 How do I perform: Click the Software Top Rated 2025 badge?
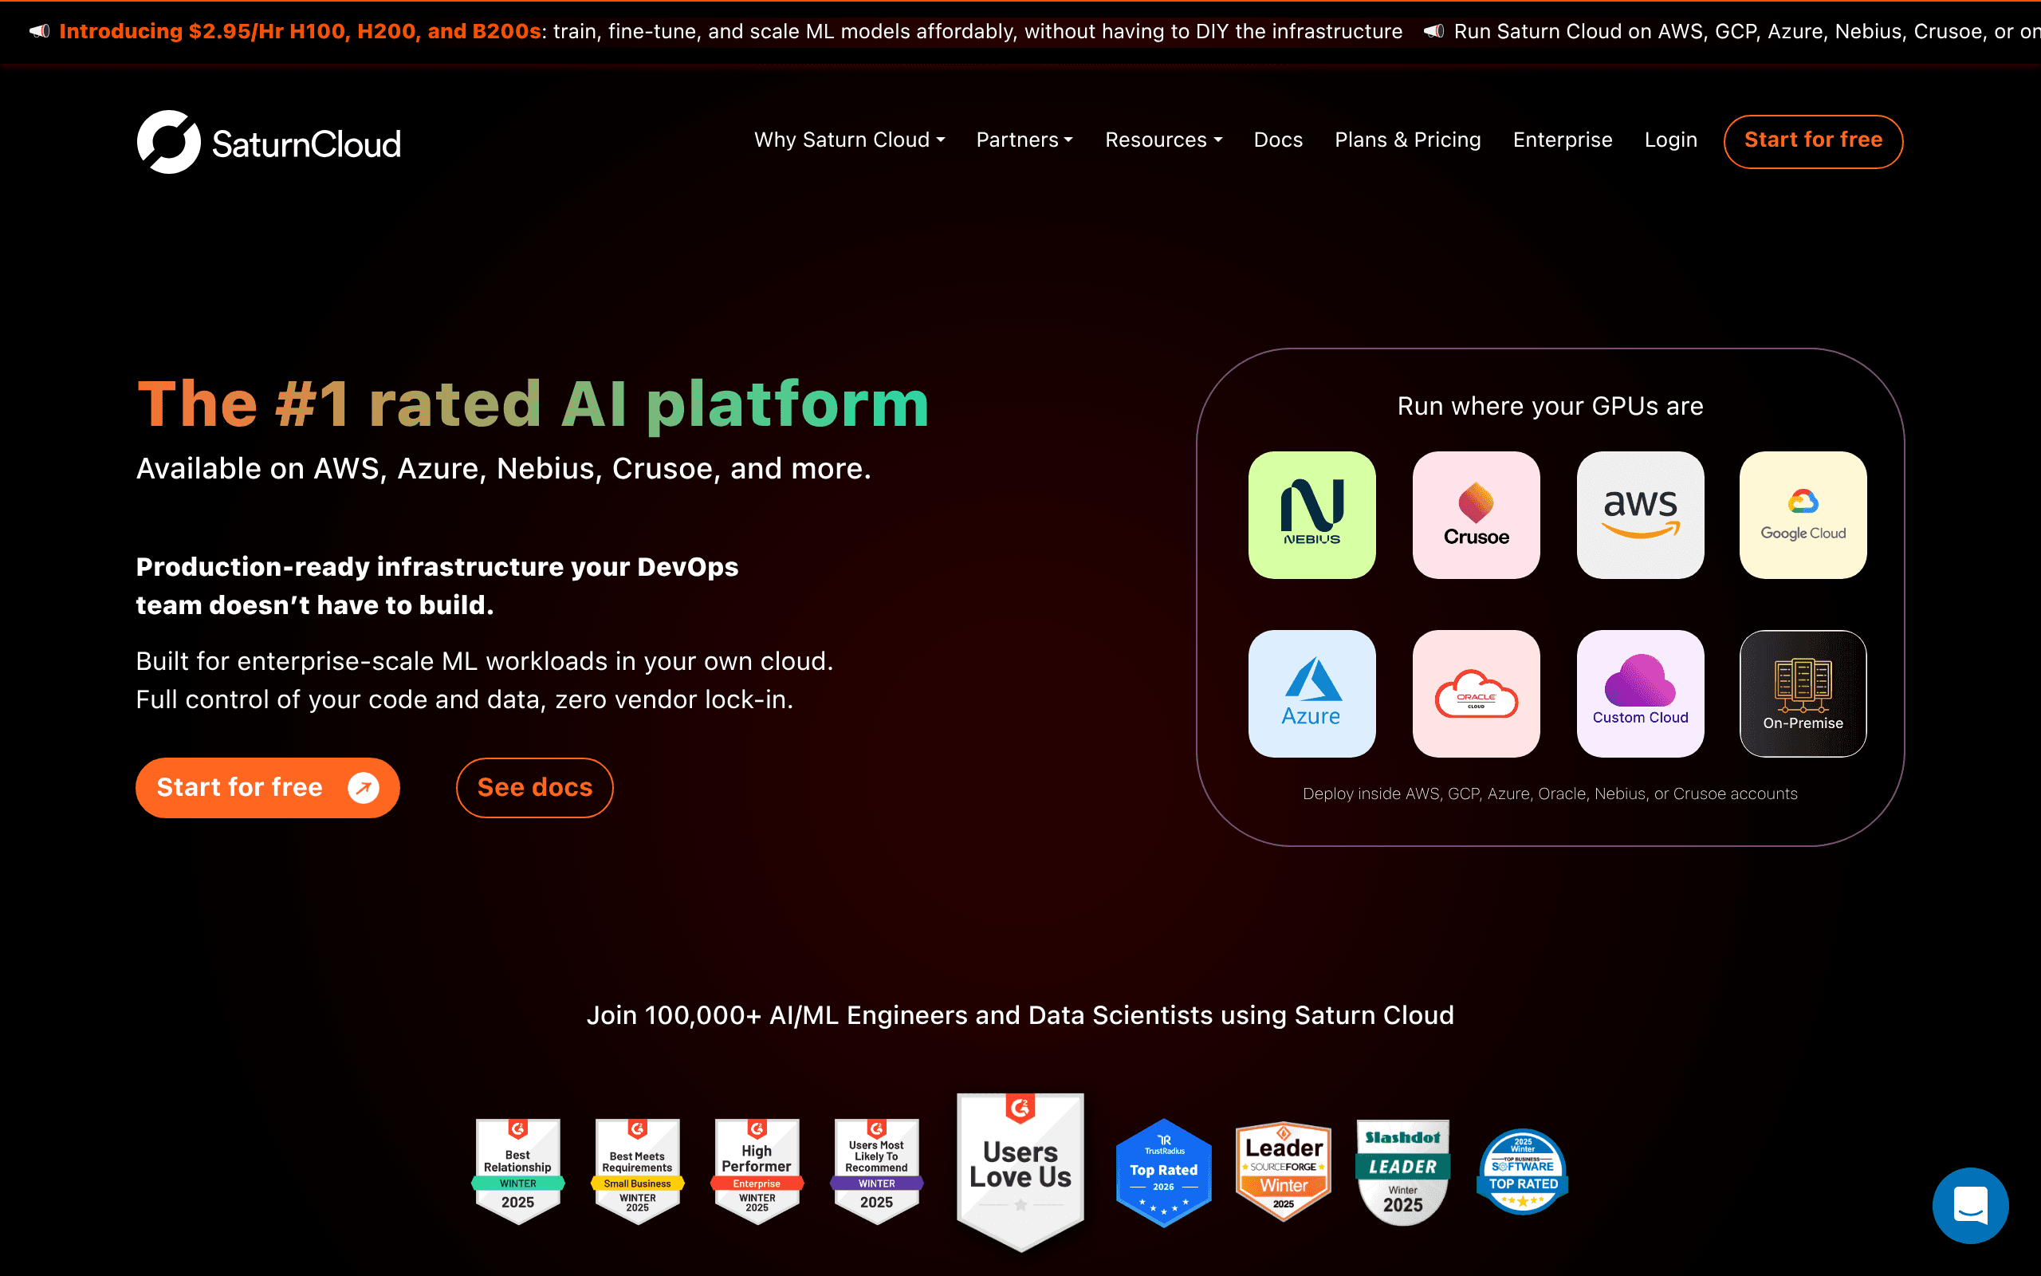[x=1523, y=1172]
